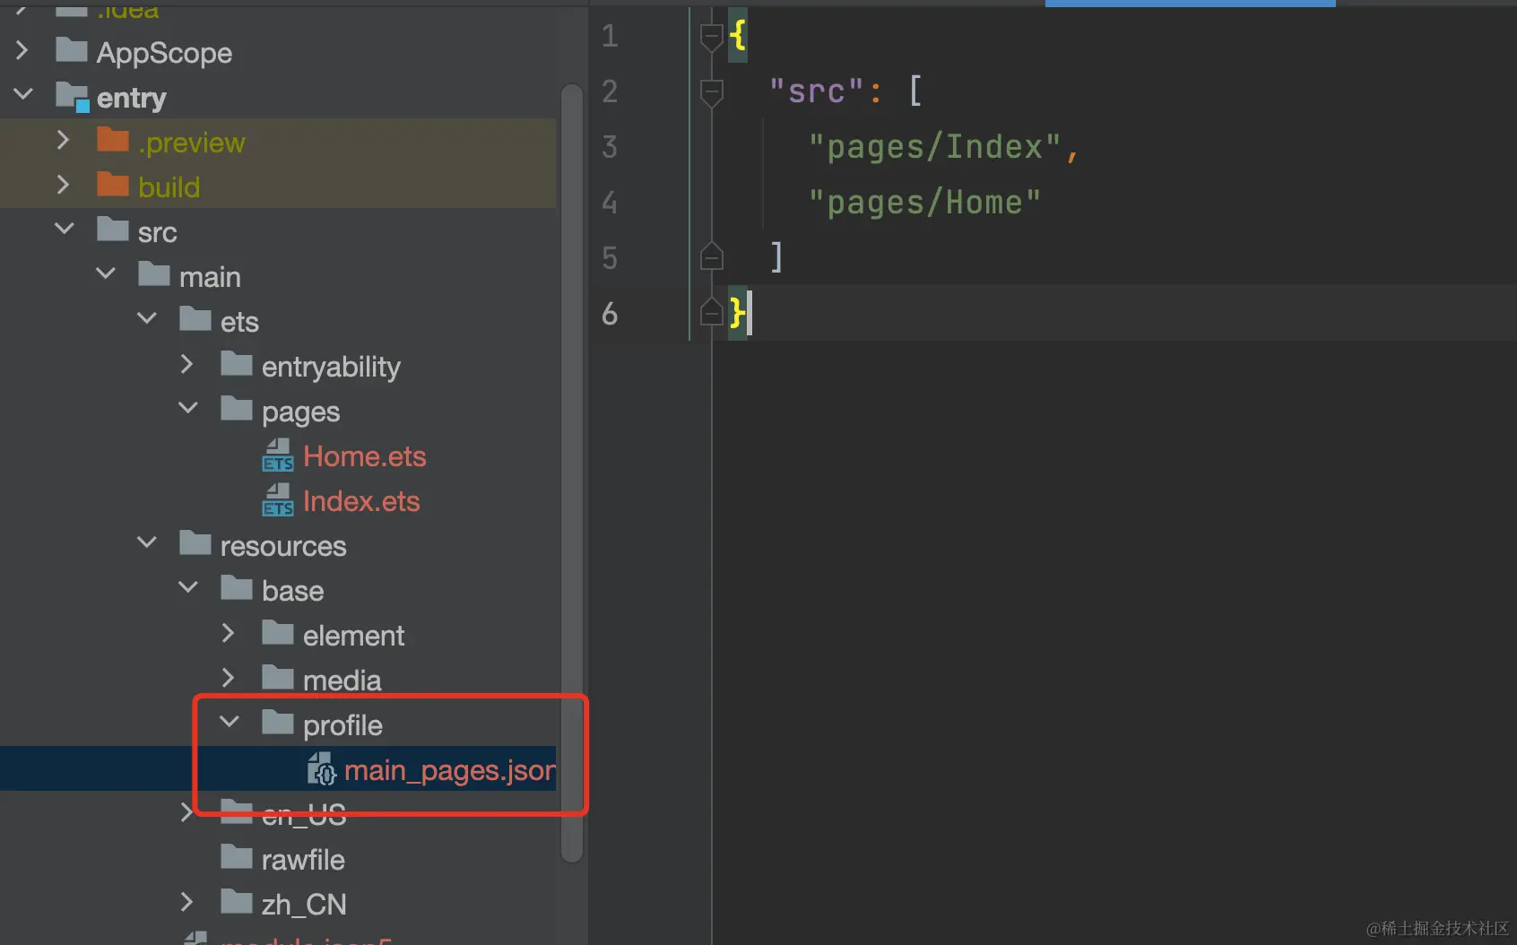The image size is (1517, 945).
Task: Click the AppScope folder icon
Action: (x=72, y=50)
